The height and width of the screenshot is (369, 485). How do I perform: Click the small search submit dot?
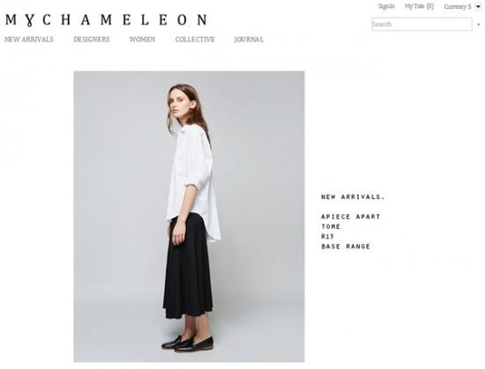pyautogui.click(x=479, y=24)
